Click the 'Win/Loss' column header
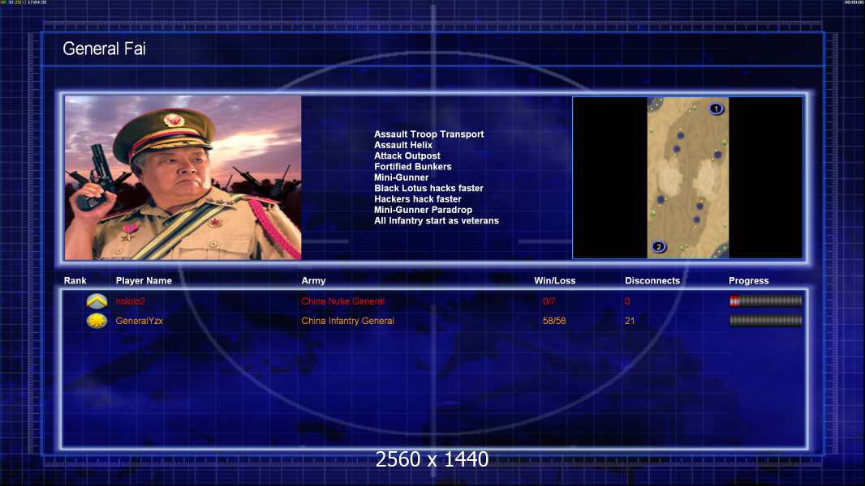This screenshot has height=486, width=865. pos(554,281)
